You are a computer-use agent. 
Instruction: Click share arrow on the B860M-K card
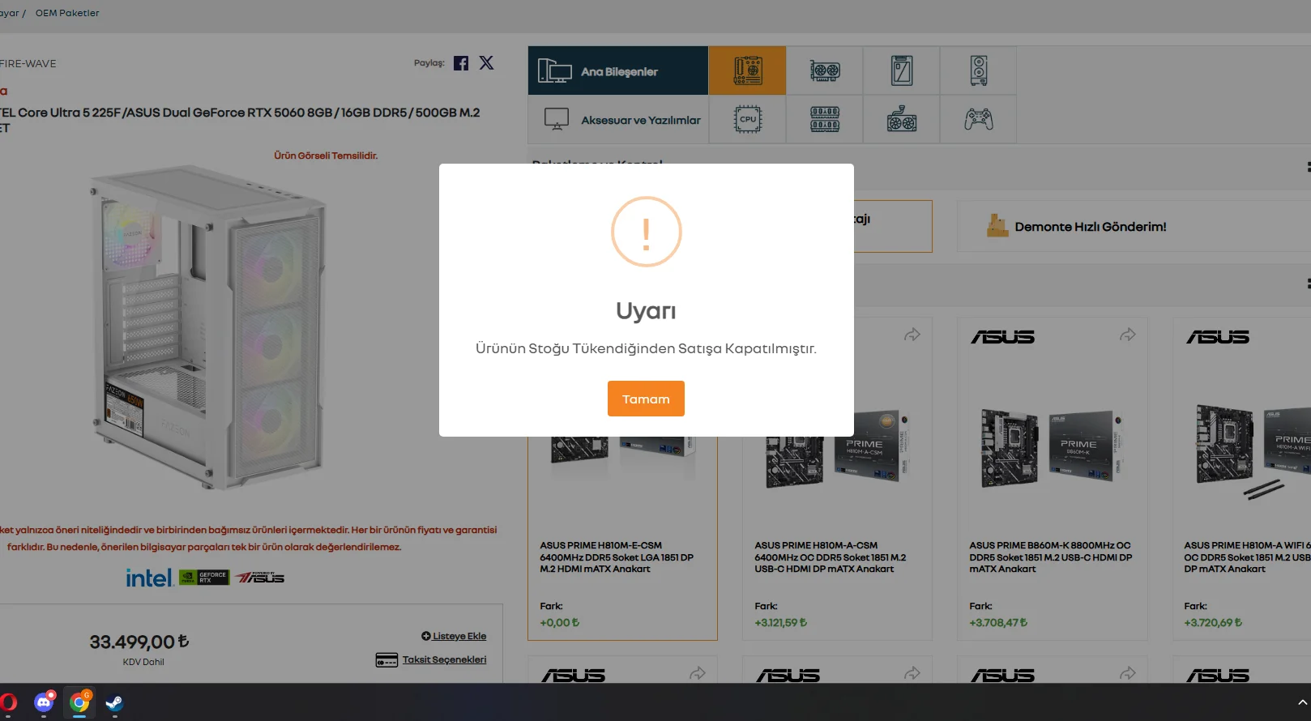click(1128, 335)
